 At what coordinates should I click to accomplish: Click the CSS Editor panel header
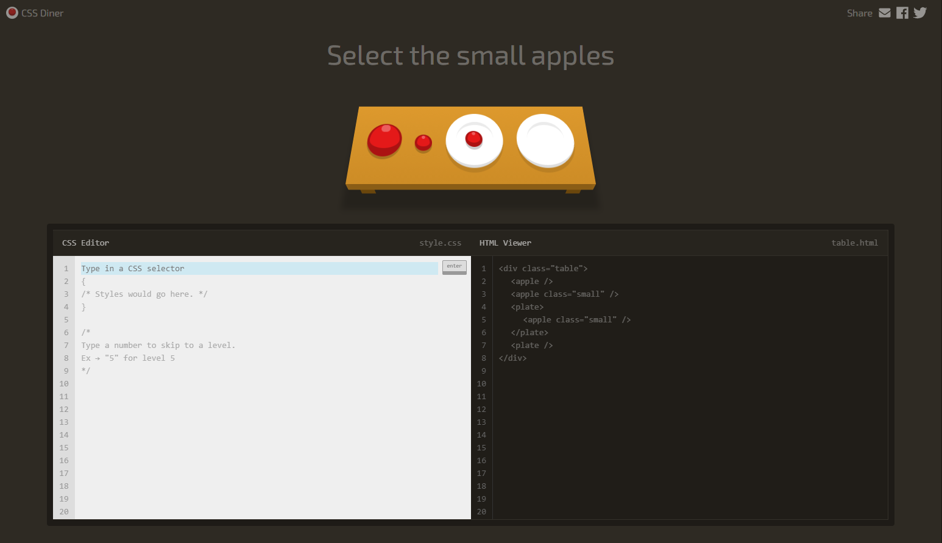pos(85,243)
